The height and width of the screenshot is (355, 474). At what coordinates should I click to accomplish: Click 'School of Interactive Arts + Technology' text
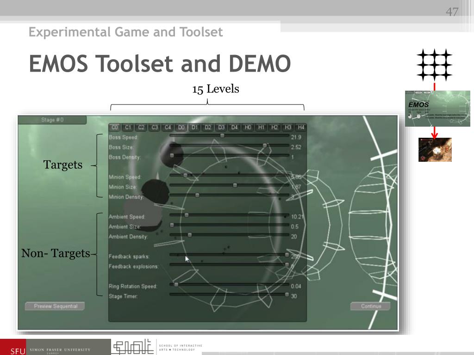coord(181,348)
